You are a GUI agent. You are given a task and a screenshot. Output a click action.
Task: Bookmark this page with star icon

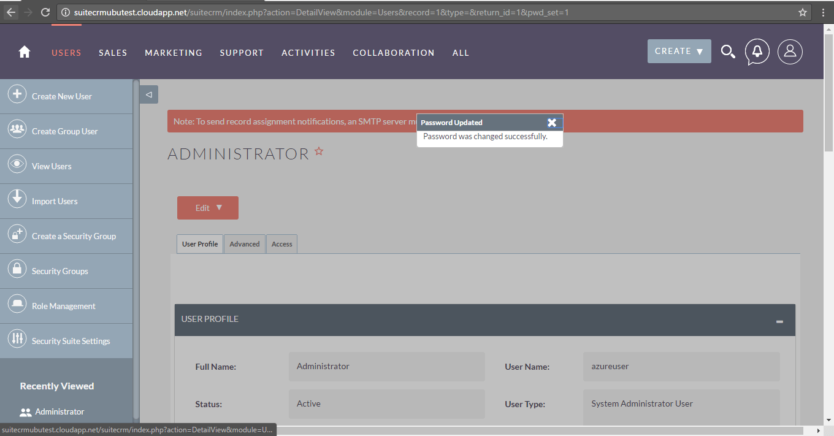802,12
